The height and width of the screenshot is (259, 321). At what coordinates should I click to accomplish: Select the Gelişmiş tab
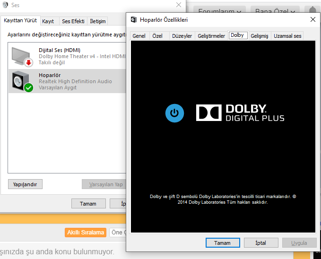pos(259,36)
